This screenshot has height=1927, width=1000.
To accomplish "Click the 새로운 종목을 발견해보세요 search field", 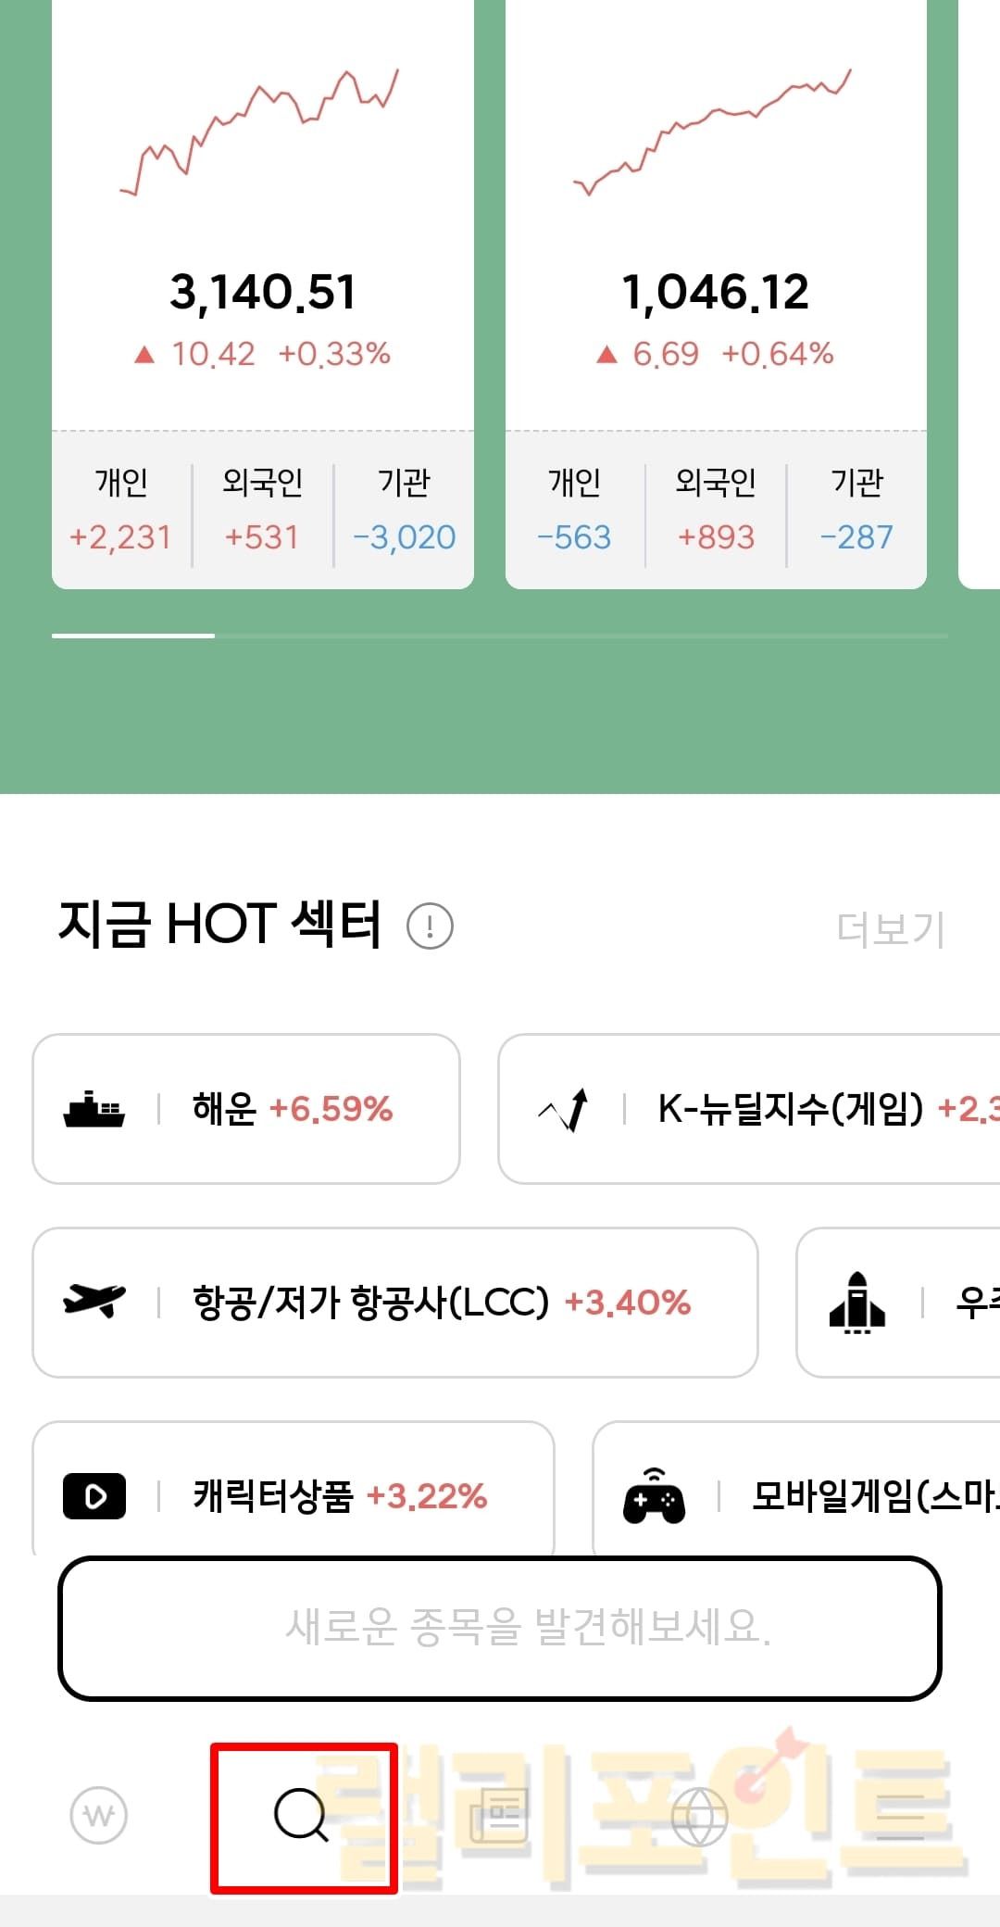I will pyautogui.click(x=500, y=1628).
